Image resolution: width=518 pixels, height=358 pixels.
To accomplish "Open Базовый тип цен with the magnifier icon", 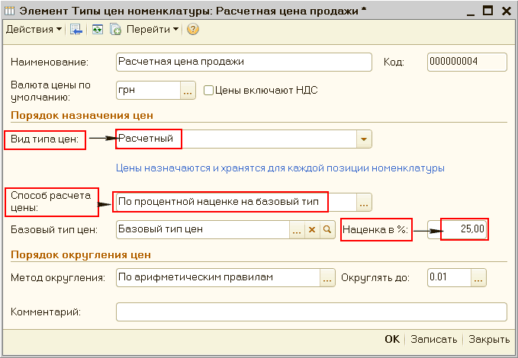I will (x=327, y=229).
